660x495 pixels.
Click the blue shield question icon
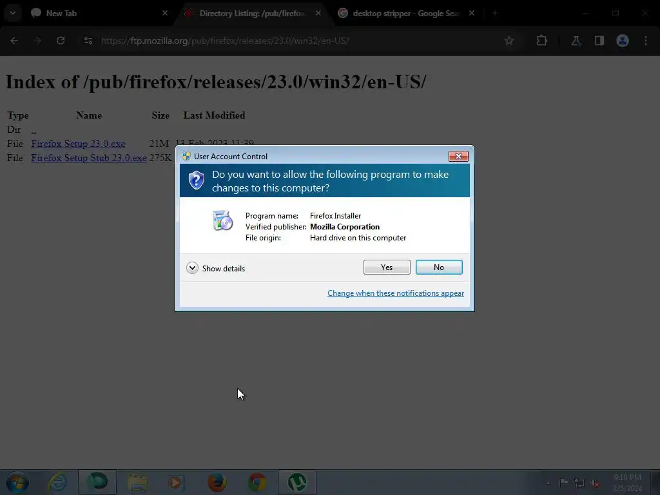(196, 180)
